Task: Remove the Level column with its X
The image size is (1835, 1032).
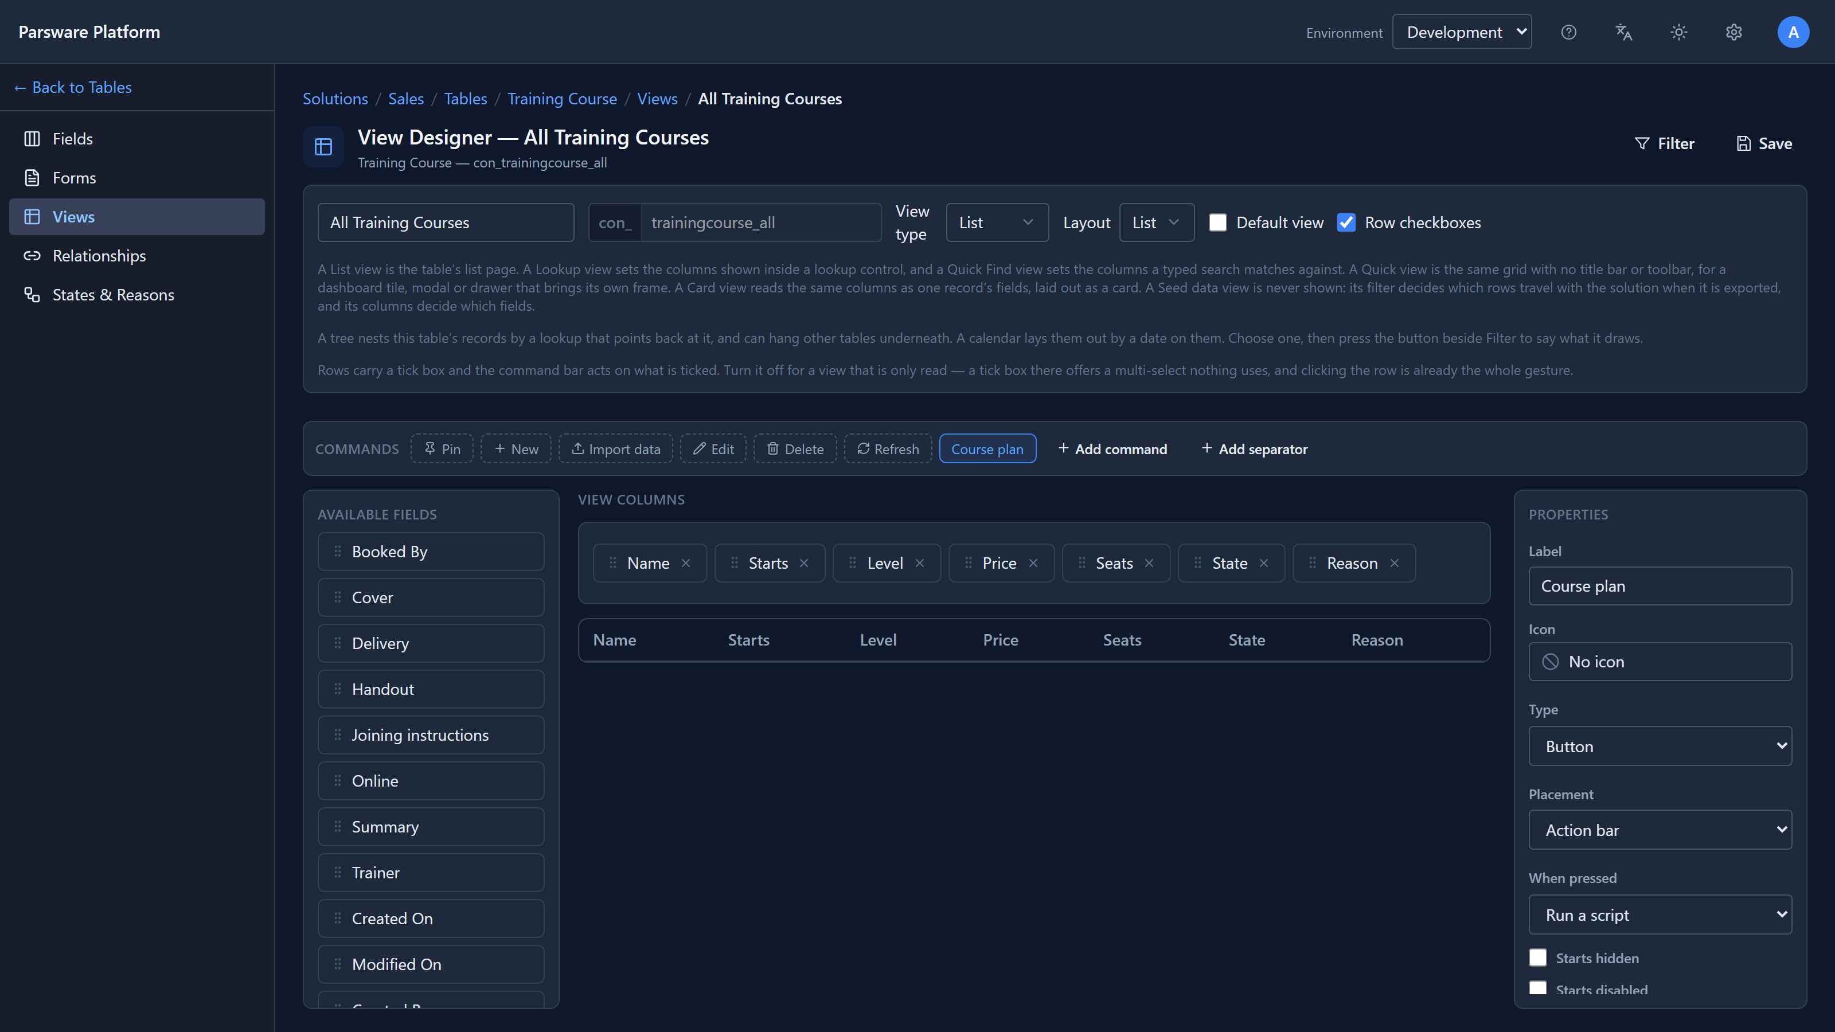Action: tap(920, 564)
